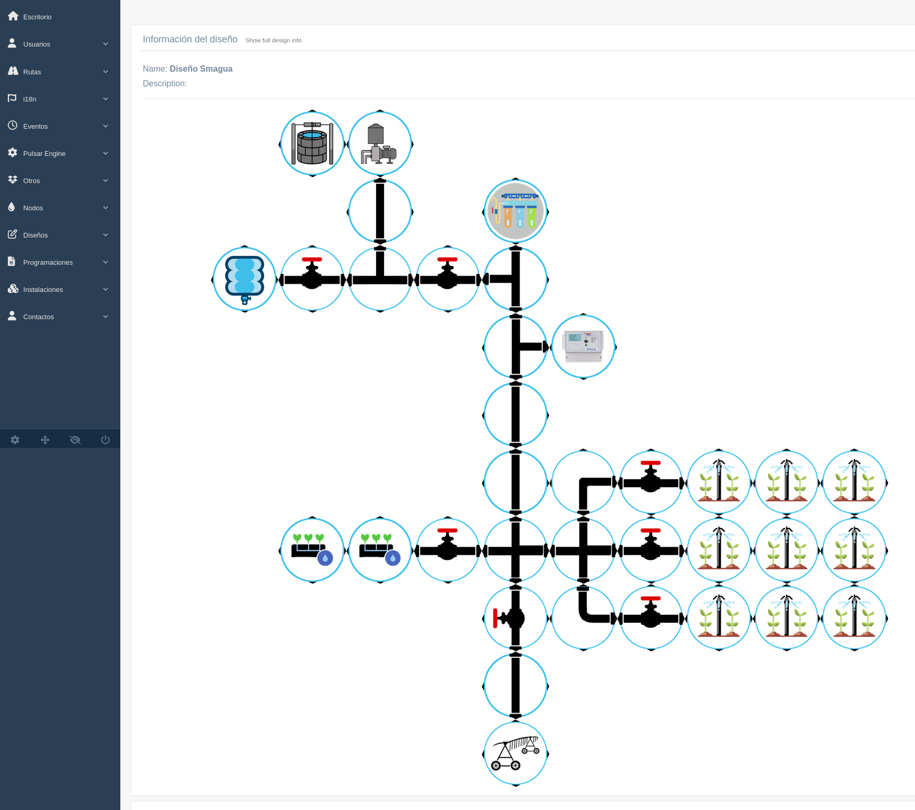Open the Nodos sidebar entry

pyautogui.click(x=33, y=208)
